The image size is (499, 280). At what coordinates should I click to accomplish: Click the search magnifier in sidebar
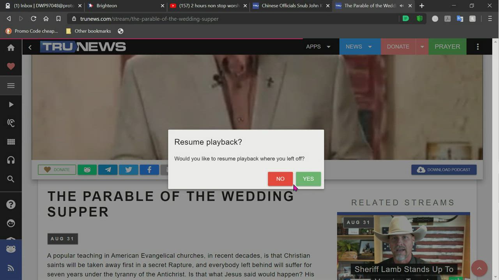coord(11,179)
